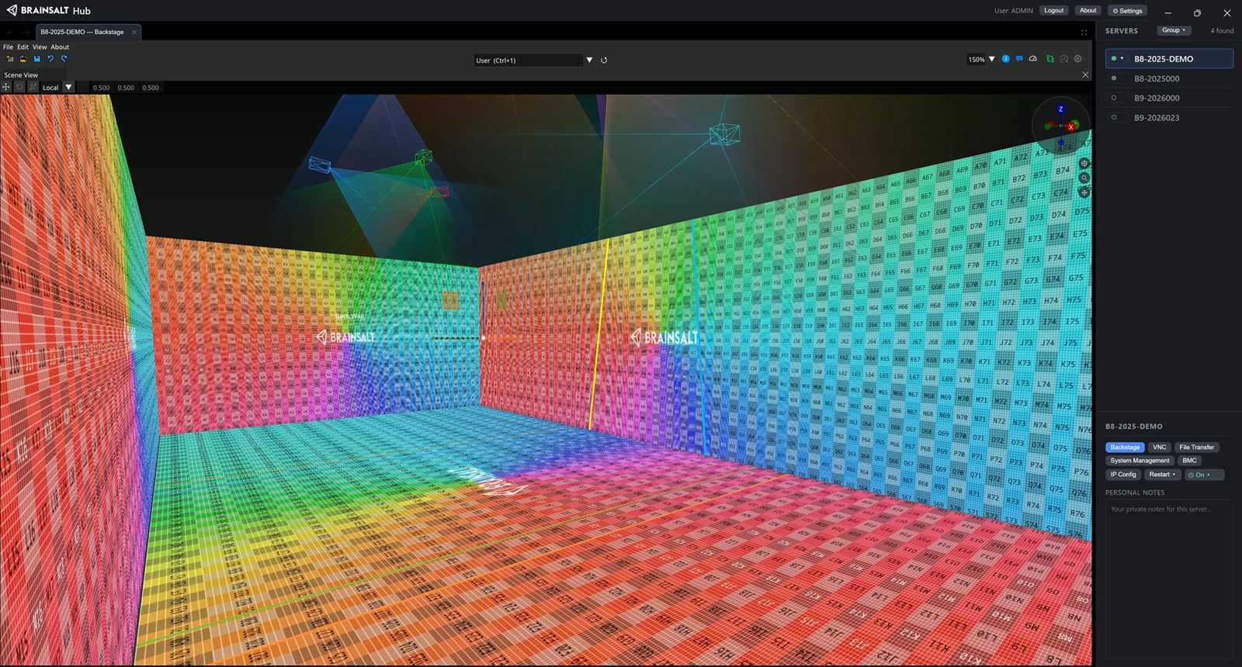This screenshot has height=667, width=1242.
Task: Select server B8-2025-DEMO in list
Action: [1169, 58]
